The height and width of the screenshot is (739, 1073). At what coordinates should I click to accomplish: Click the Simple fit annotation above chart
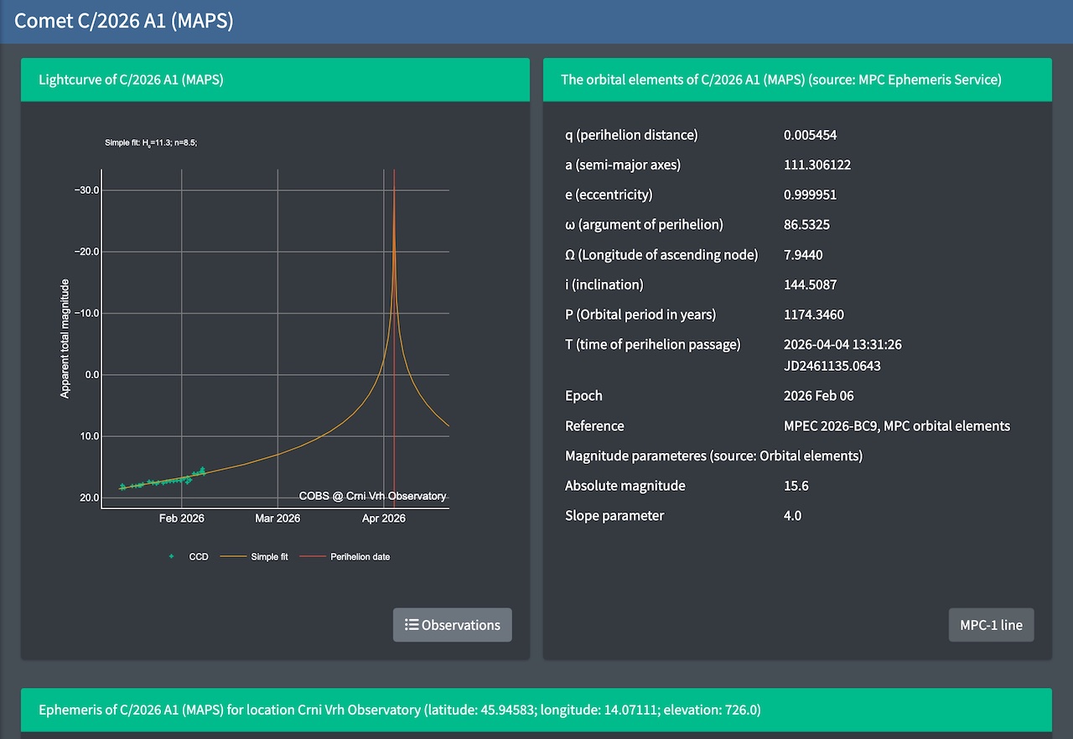tap(151, 143)
